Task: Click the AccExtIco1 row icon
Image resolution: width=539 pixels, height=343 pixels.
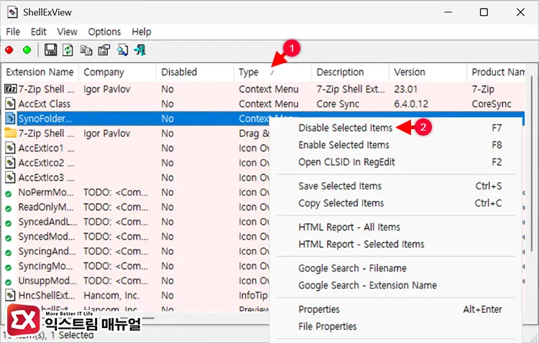Action: pos(10,148)
